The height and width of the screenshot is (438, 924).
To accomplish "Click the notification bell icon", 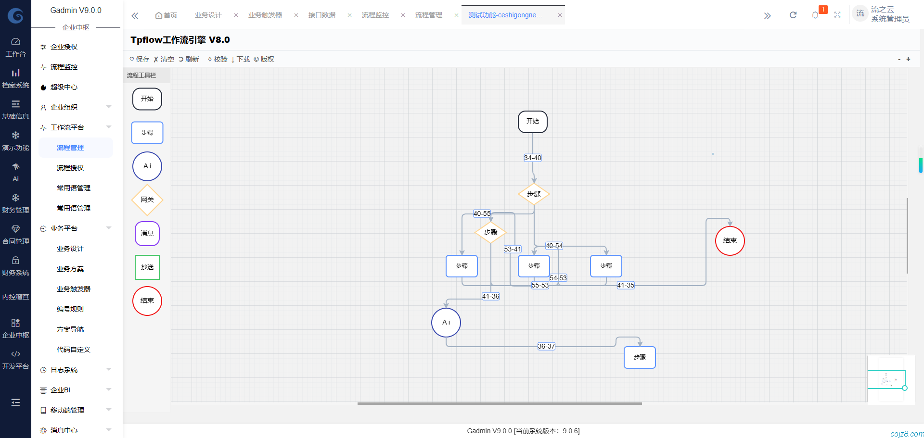I will (x=815, y=15).
